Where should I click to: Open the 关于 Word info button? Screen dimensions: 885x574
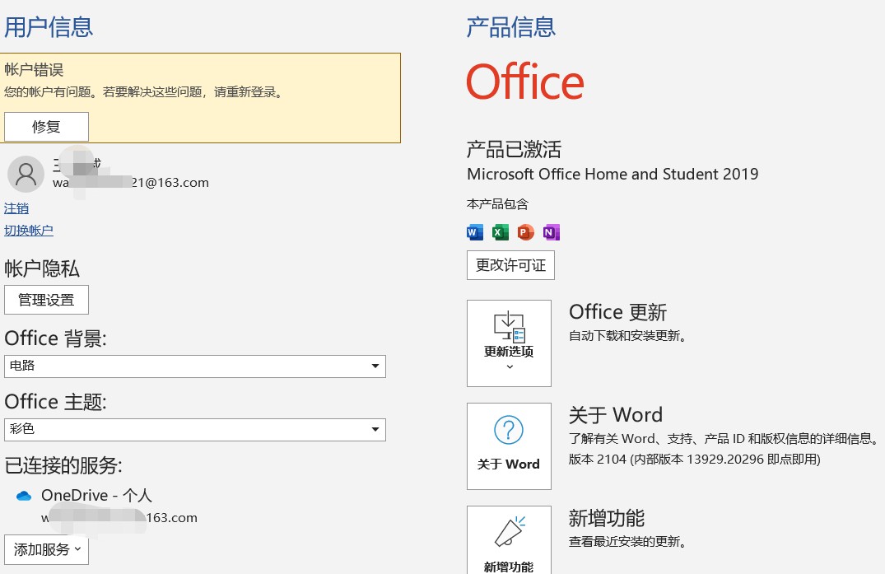coord(509,446)
